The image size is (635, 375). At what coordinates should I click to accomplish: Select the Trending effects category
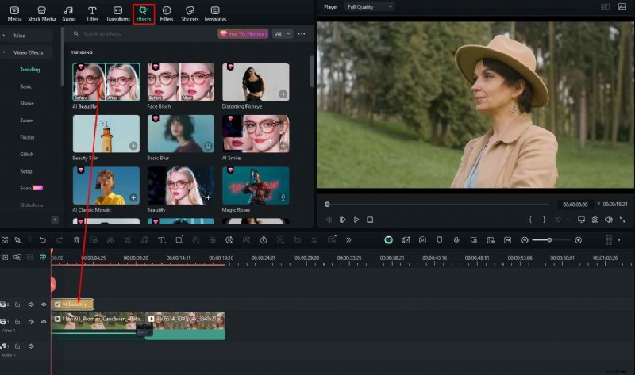coord(30,70)
